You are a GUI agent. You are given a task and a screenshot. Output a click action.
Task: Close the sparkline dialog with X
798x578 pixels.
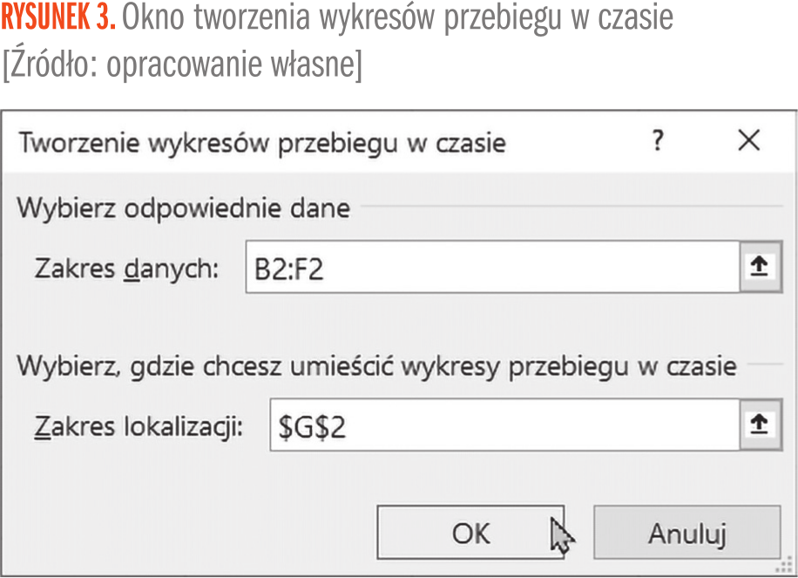point(748,140)
